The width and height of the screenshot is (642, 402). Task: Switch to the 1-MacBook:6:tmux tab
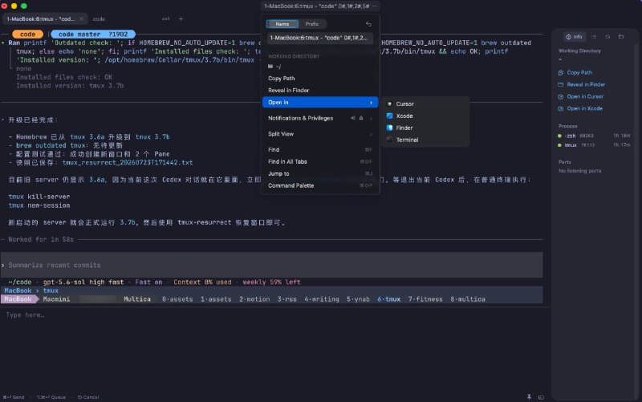coord(41,18)
